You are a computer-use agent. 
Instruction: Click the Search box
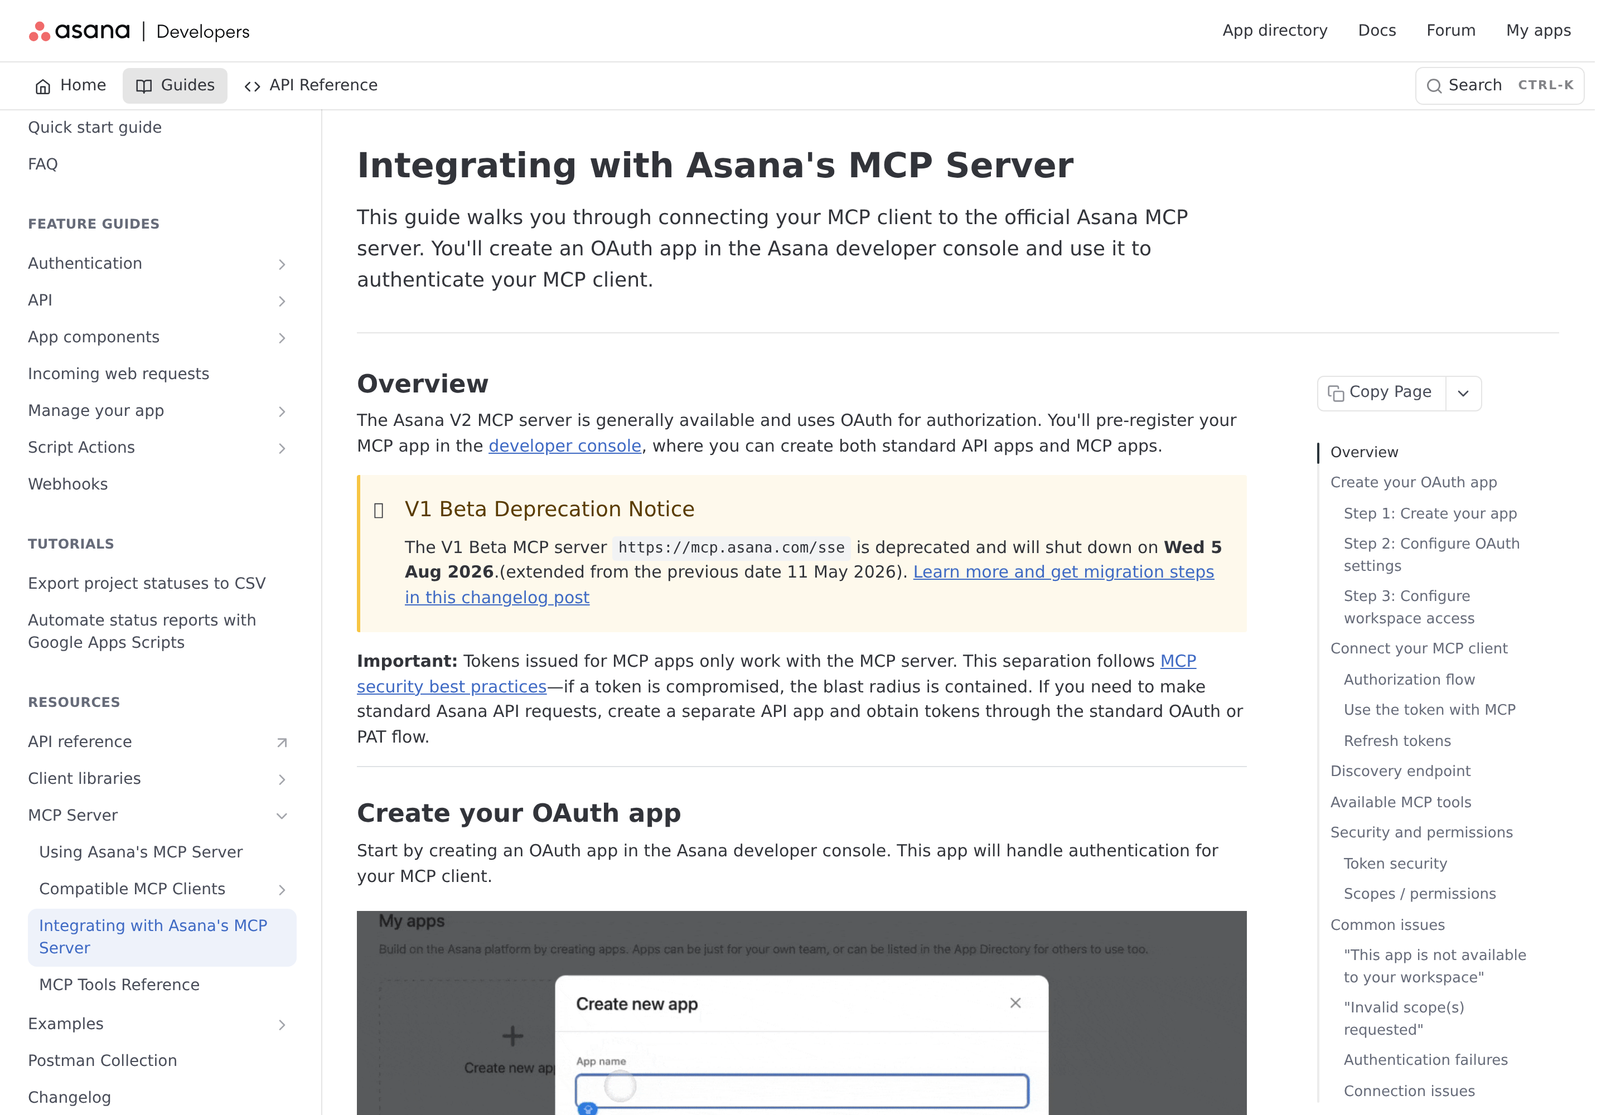1500,85
